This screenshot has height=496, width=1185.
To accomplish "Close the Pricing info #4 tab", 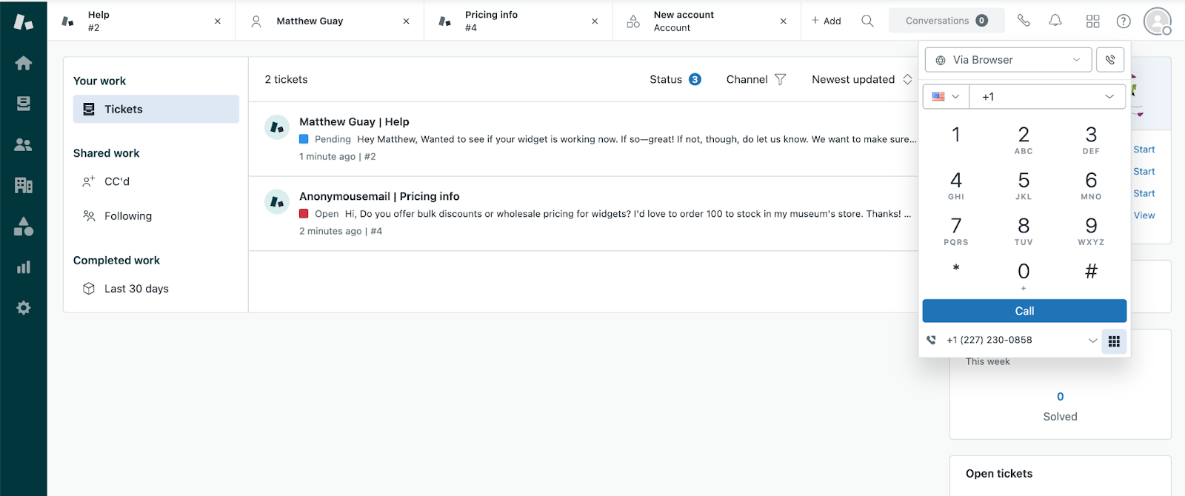I will click(595, 21).
